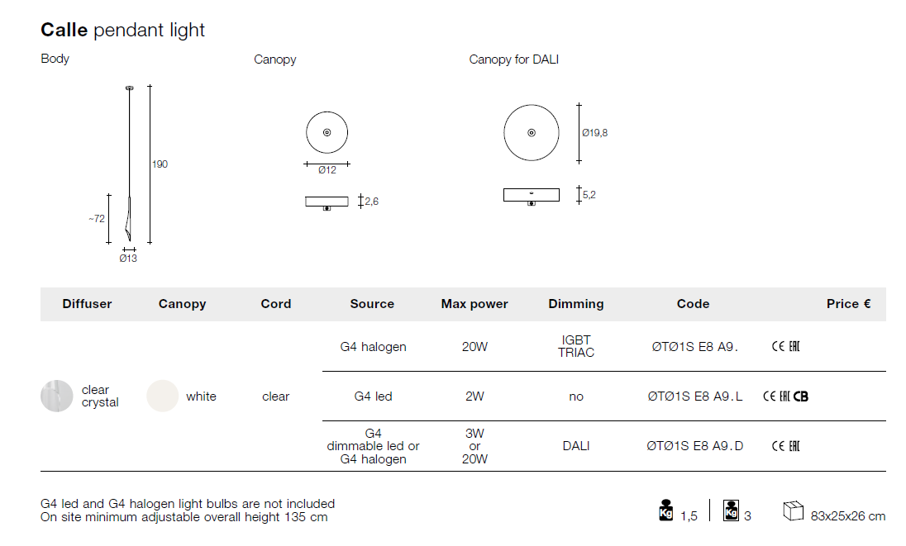906x546 pixels.
Task: Click the Ø12 canopy circle drawing
Action: 327,133
